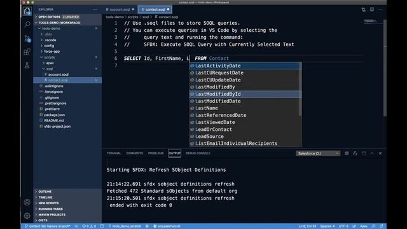Image resolution: width=407 pixels, height=229 pixels.
Task: Open package.json in the file tree
Action: pos(67,114)
